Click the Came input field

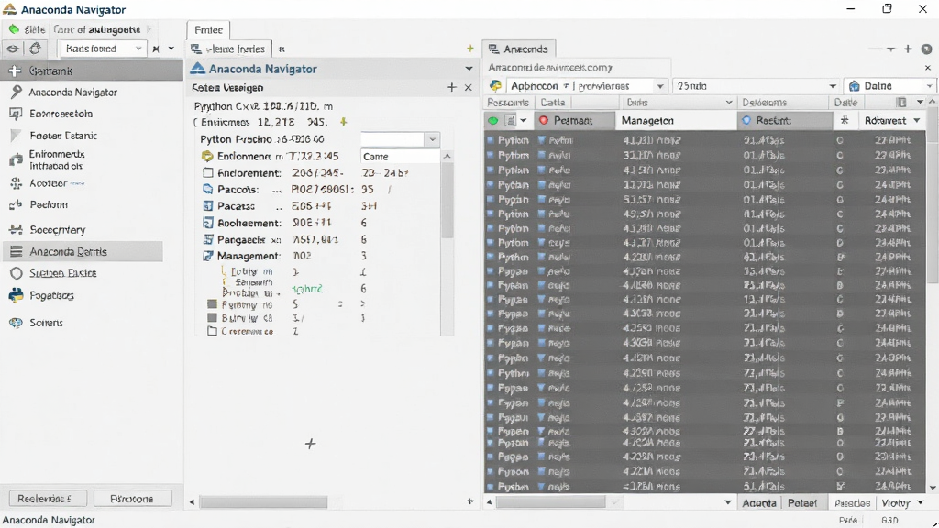point(400,156)
